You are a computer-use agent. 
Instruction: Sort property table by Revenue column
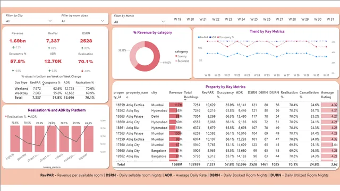pyautogui.click(x=176, y=93)
